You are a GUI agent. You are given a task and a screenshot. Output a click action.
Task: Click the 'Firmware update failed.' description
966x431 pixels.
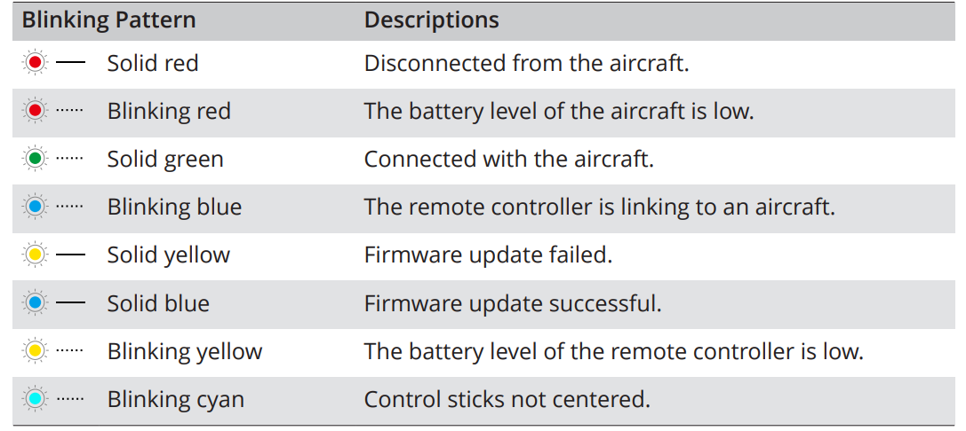[x=488, y=255]
